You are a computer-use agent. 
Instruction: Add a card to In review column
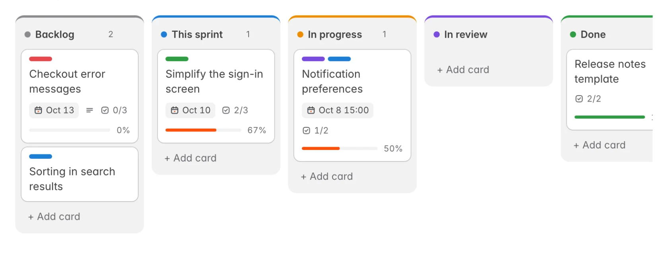[463, 70]
